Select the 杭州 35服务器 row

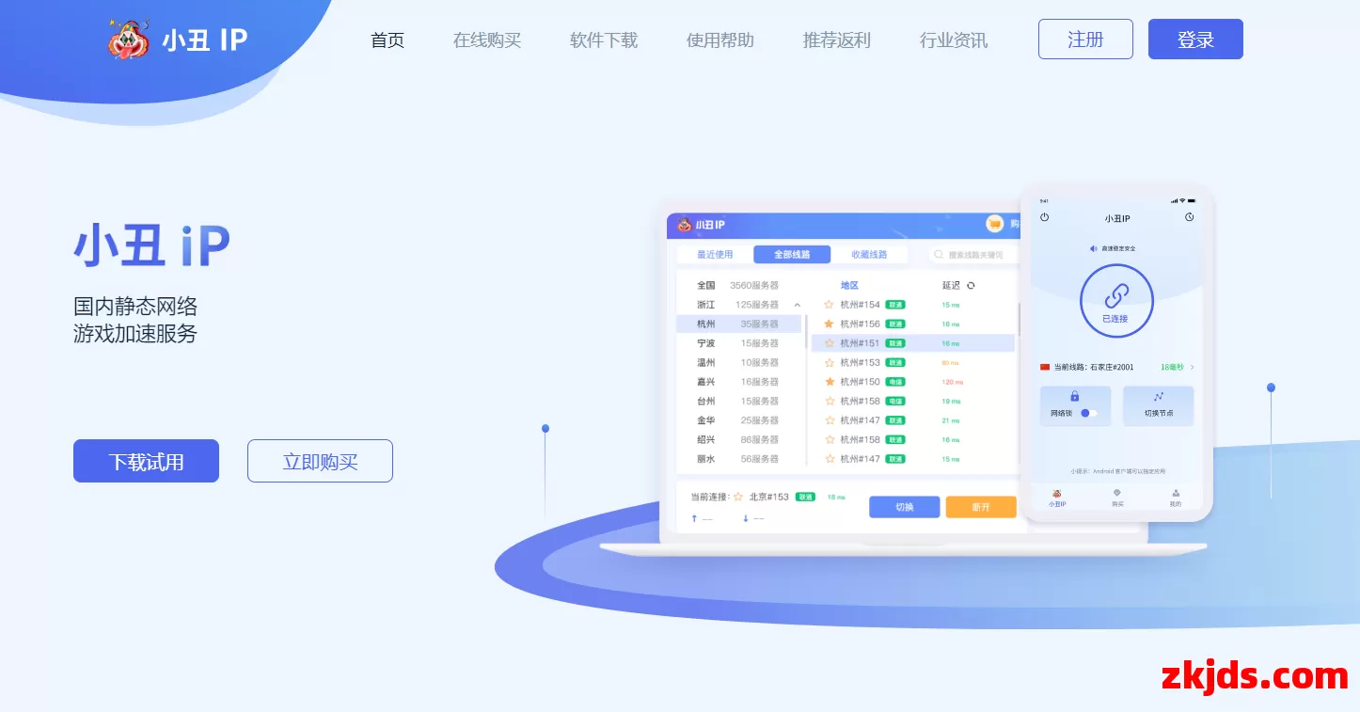[739, 324]
